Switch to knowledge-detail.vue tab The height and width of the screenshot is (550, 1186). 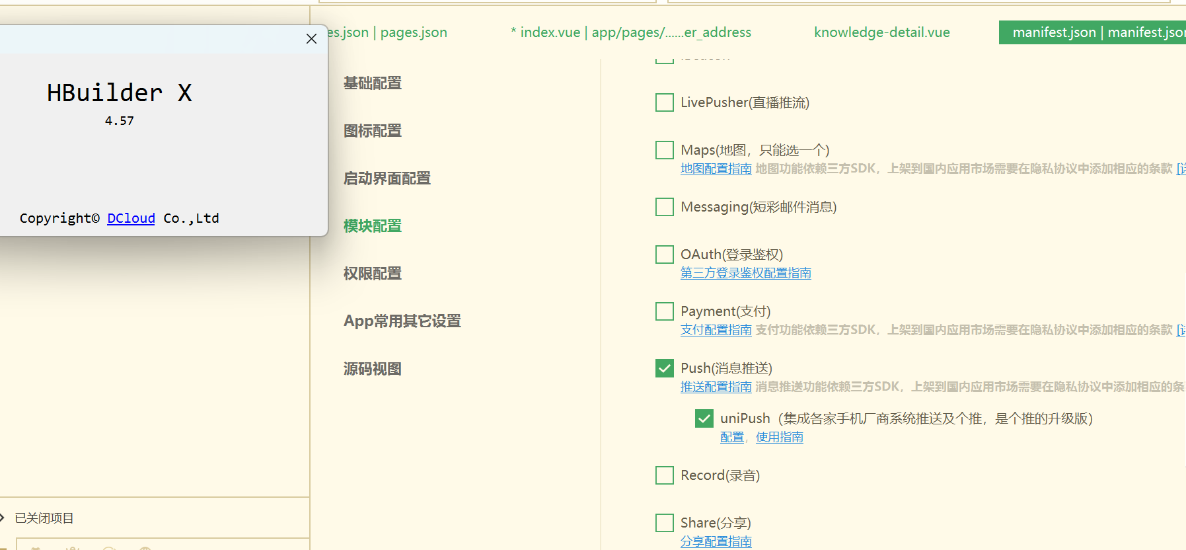[881, 32]
